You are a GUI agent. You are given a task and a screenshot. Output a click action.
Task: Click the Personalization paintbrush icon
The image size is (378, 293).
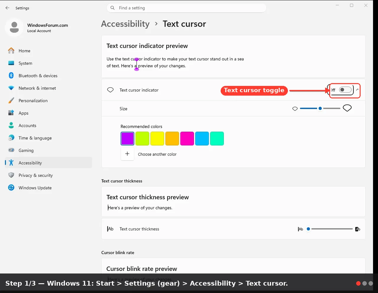[x=11, y=101]
